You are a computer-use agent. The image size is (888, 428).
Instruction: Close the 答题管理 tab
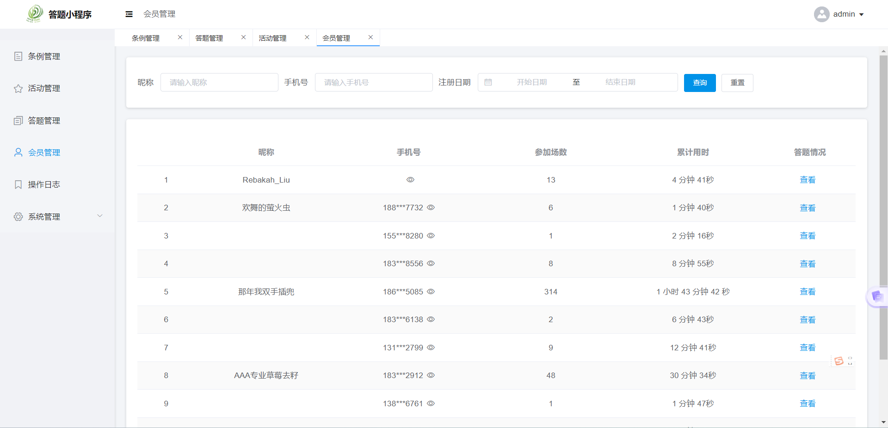point(243,37)
